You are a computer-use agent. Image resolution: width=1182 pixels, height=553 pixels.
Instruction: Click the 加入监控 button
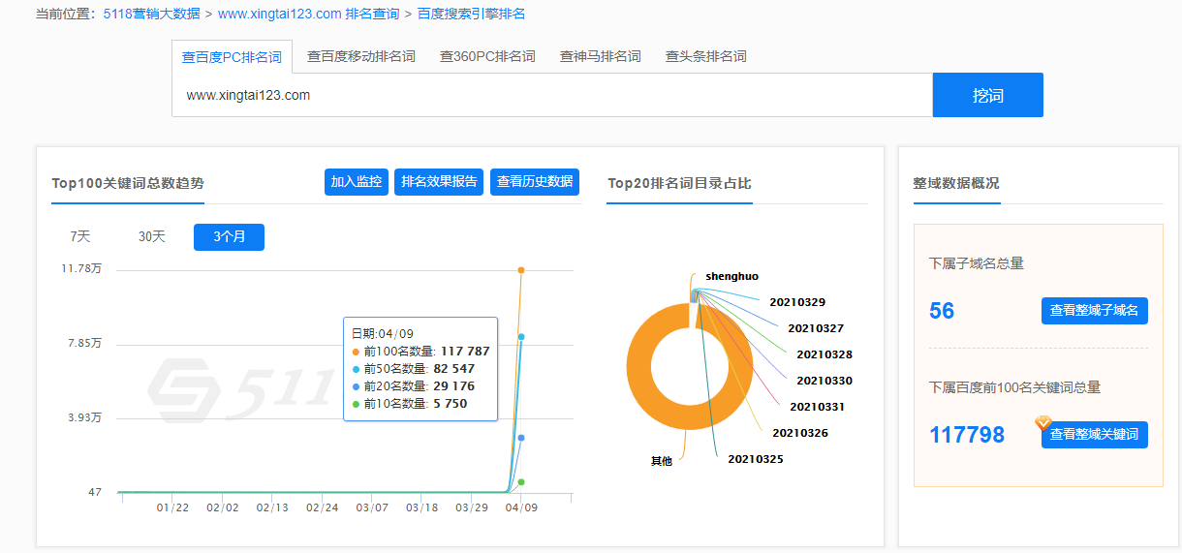coord(357,181)
